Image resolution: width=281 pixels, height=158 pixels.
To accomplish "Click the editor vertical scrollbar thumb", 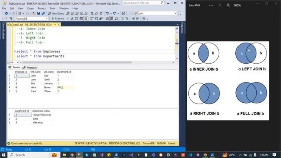I will 177,42.
